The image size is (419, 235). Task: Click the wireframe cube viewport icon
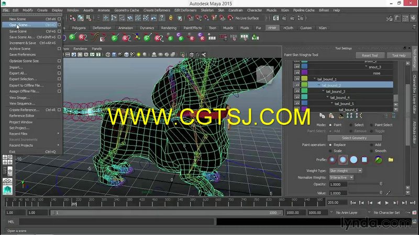tap(108, 55)
